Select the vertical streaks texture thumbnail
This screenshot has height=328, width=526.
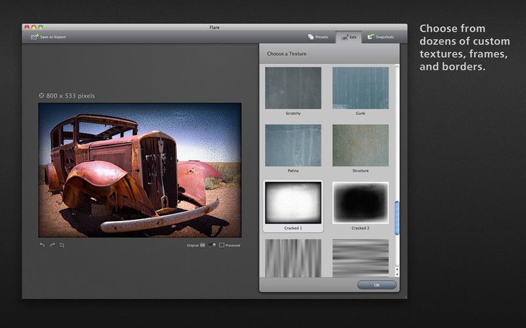click(x=293, y=258)
